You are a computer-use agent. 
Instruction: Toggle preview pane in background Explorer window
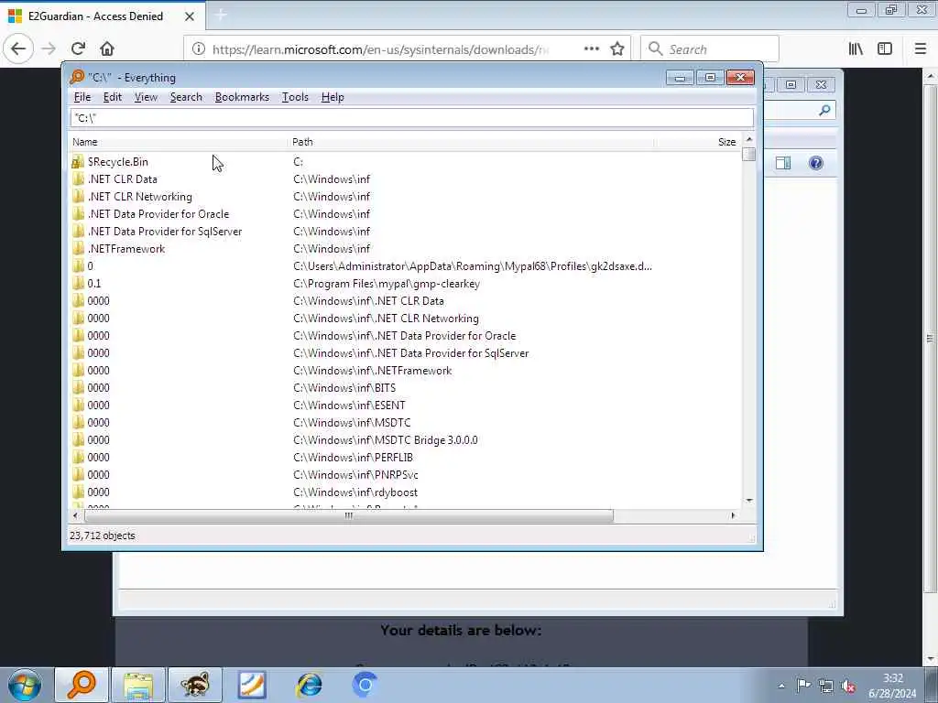pos(783,163)
